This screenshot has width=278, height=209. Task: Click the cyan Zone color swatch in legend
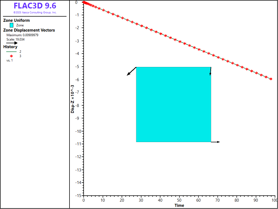coord(11,25)
